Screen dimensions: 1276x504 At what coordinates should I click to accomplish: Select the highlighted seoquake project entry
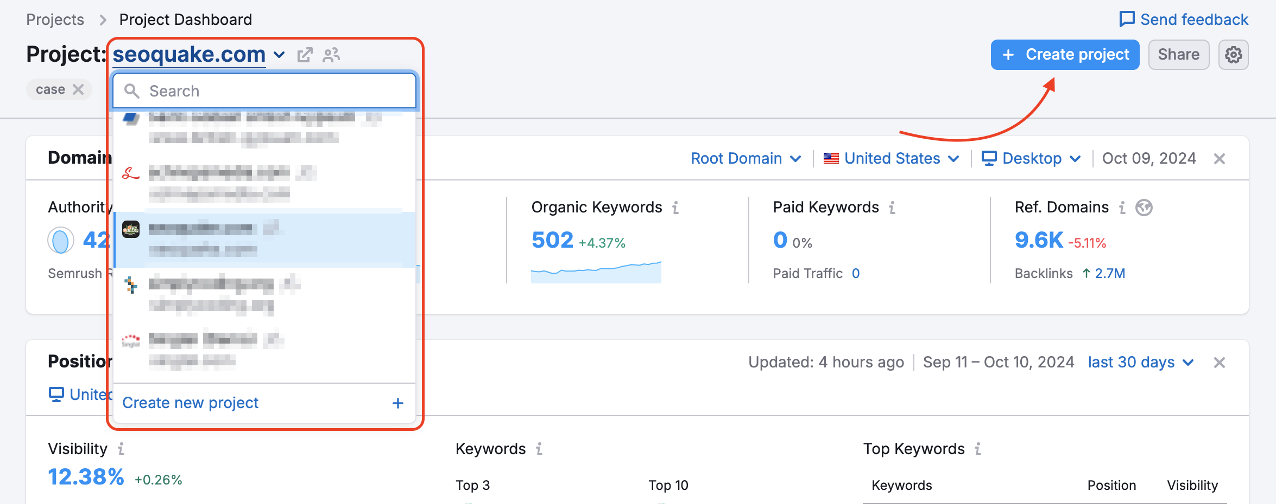(x=265, y=240)
